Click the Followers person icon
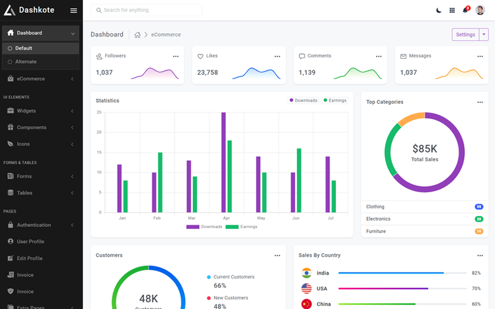The image size is (495, 309). click(99, 56)
